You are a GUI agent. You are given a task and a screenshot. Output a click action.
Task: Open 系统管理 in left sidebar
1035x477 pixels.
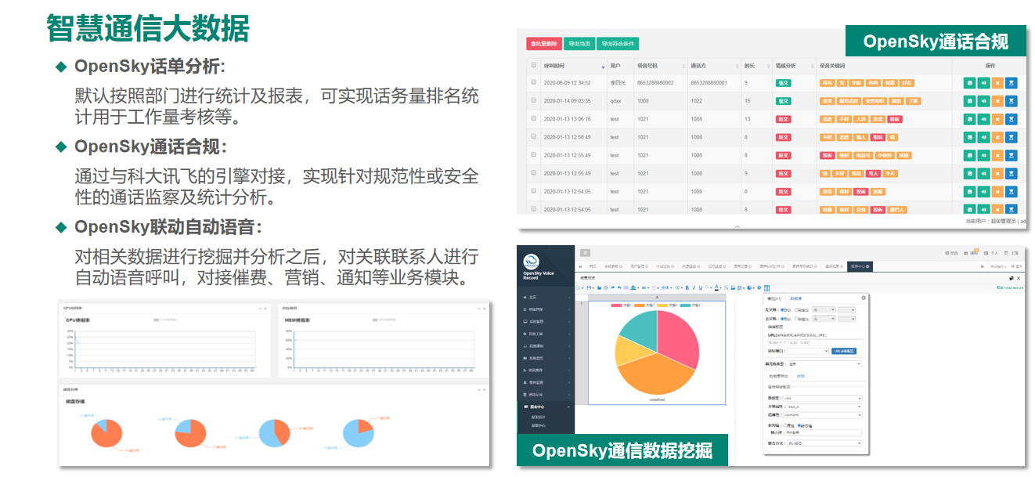(x=546, y=321)
